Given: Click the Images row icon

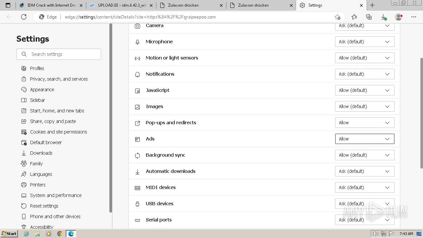Looking at the screenshot, I should (x=137, y=107).
